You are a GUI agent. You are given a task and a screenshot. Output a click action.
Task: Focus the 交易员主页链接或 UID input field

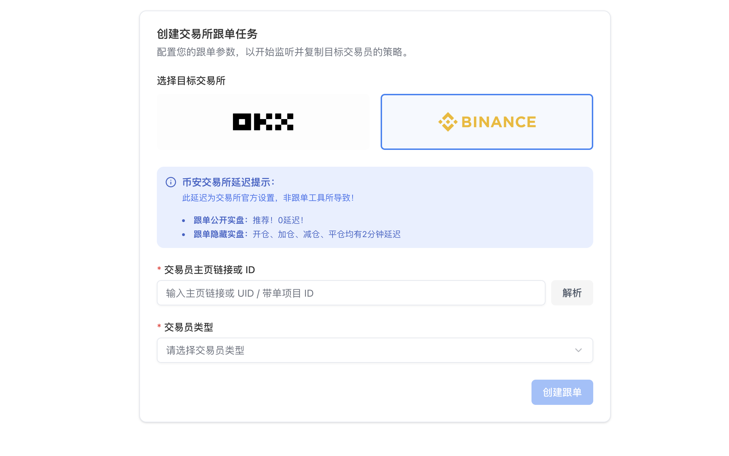[x=351, y=293]
